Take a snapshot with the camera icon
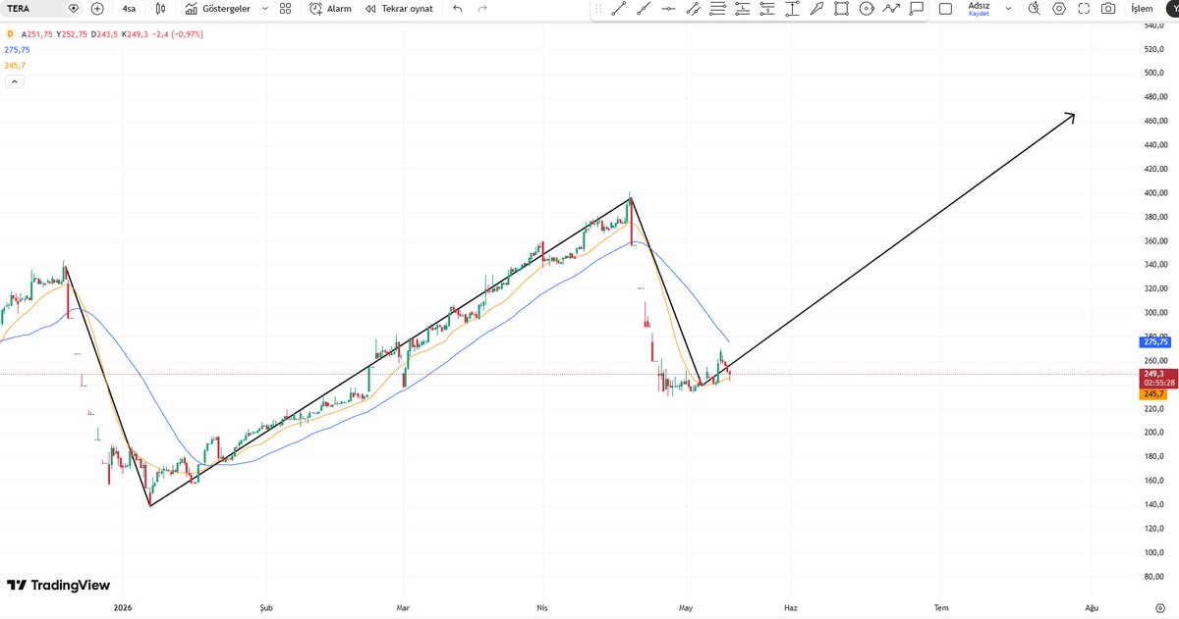The image size is (1179, 619). pyautogui.click(x=1108, y=8)
